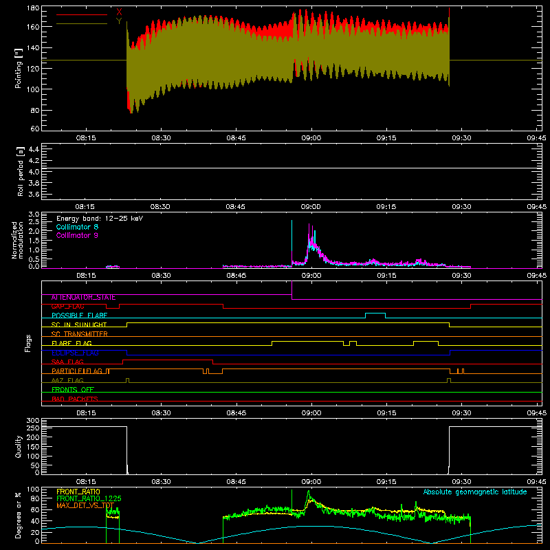Click the red X legend line
550x550 pixels.
pos(81,14)
